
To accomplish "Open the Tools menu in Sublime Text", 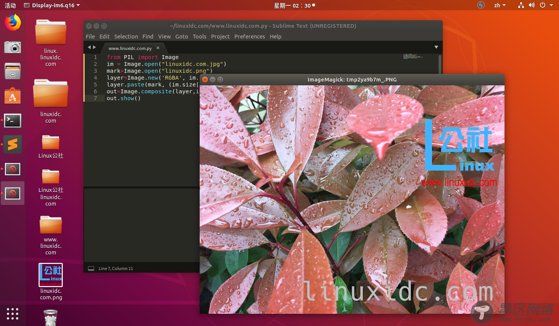I will point(199,37).
